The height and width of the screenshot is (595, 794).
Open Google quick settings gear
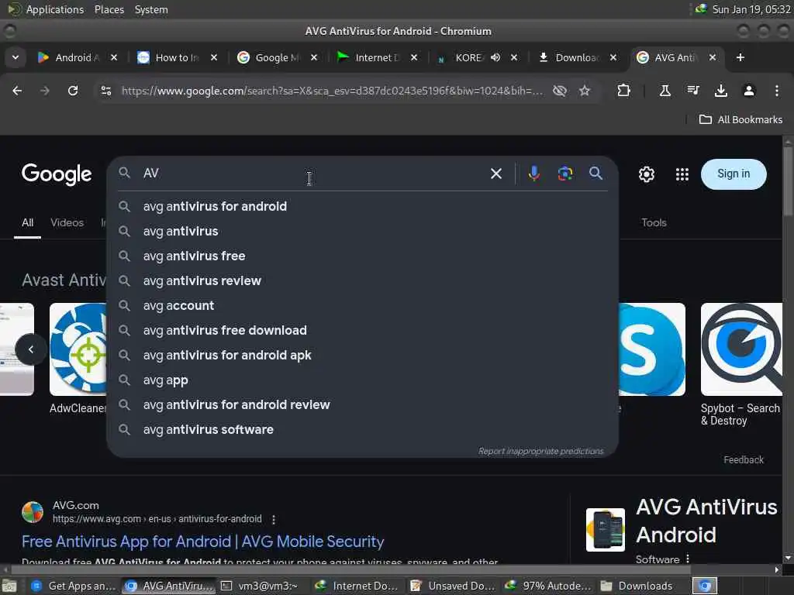647,174
